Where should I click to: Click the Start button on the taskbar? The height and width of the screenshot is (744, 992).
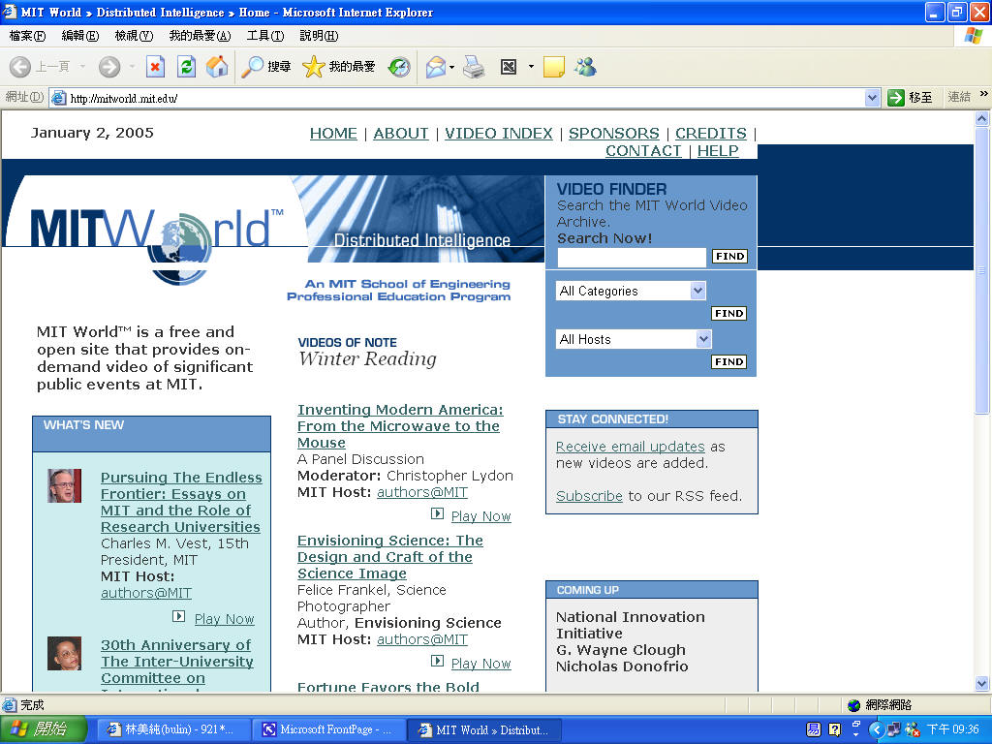tap(43, 729)
